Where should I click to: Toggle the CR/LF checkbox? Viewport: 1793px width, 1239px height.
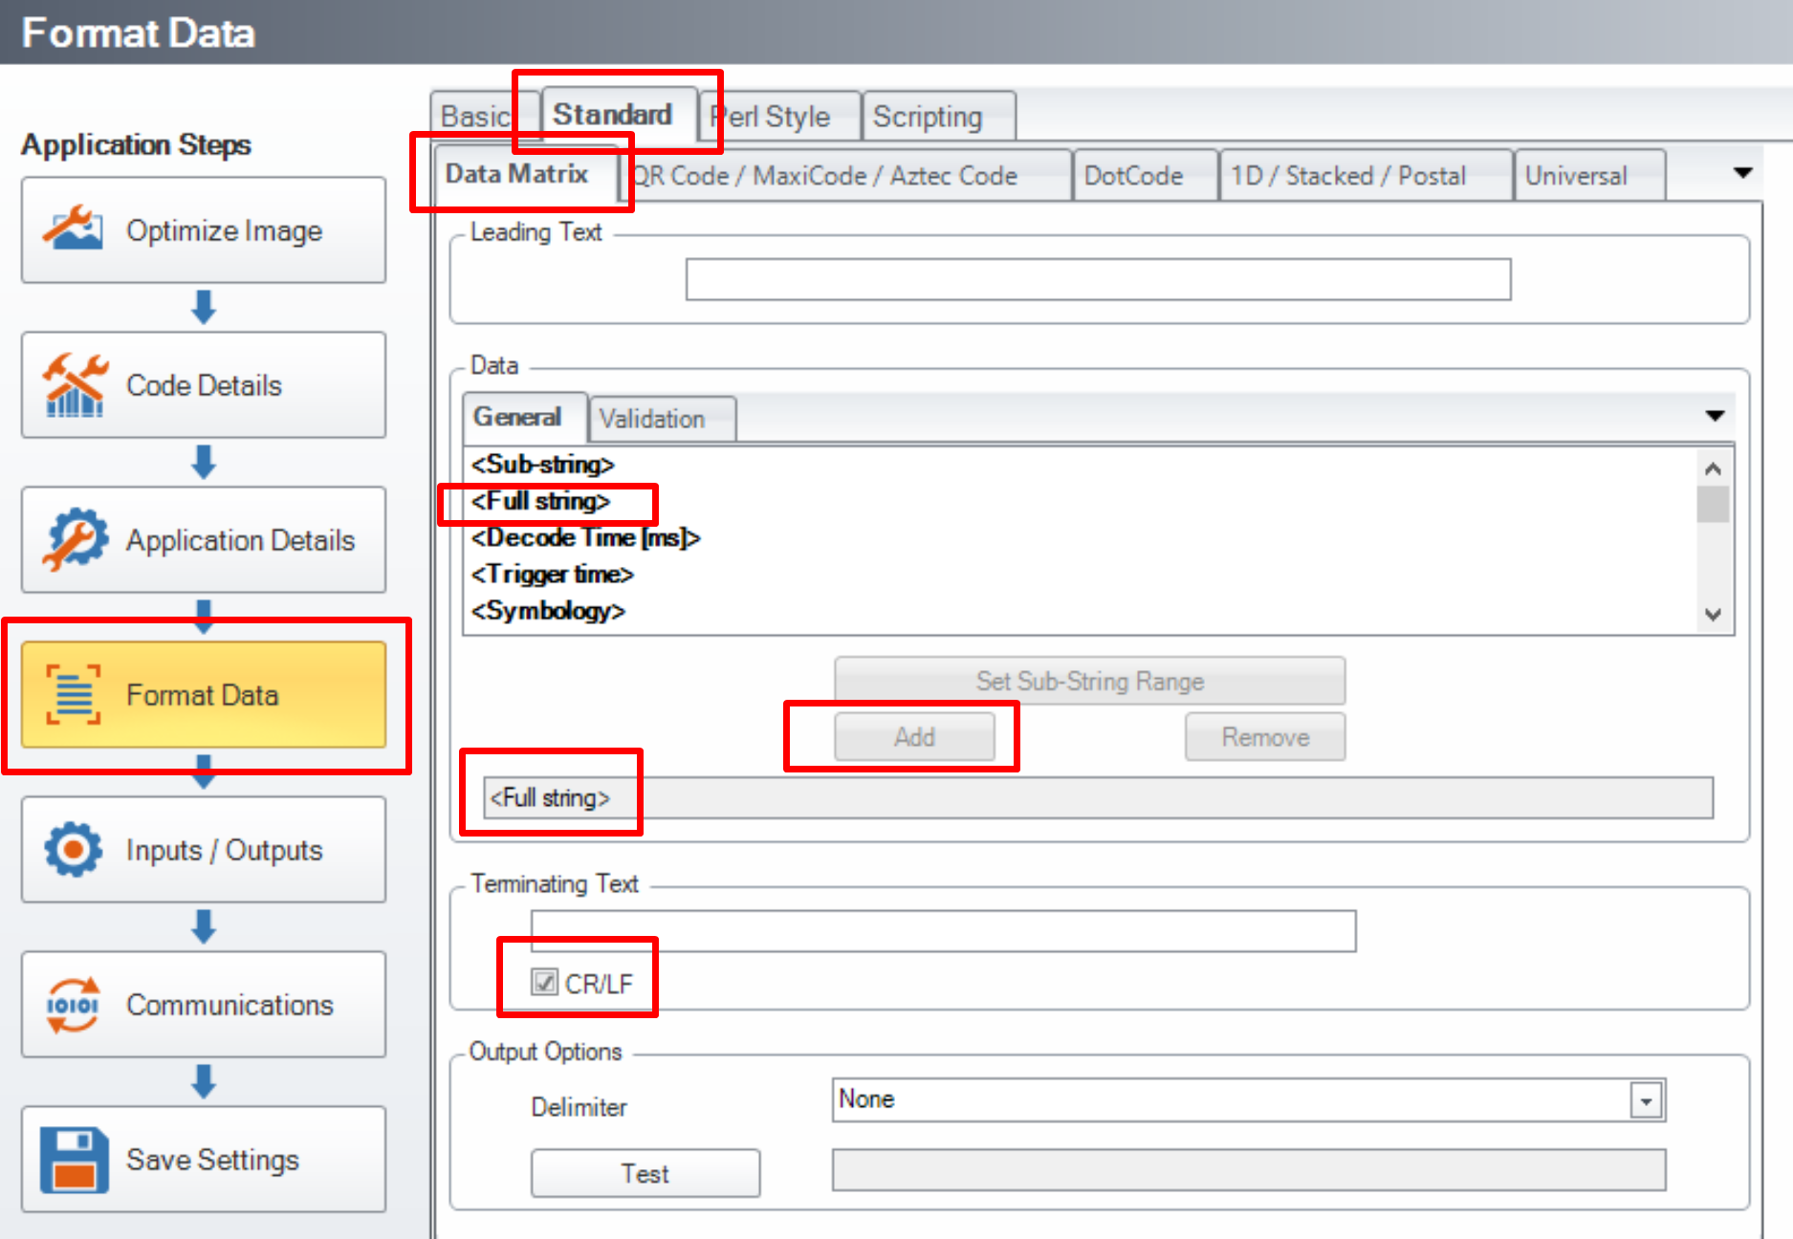(545, 983)
